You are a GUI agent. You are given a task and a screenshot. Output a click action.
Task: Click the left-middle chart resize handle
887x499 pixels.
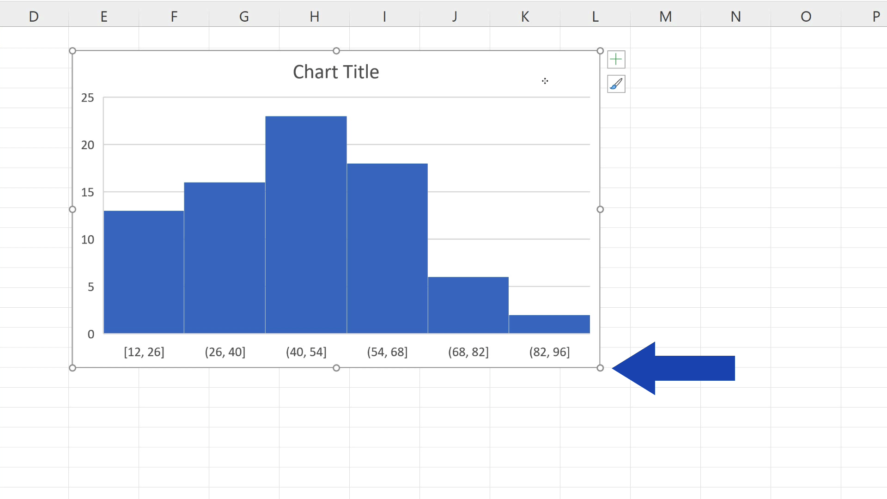pos(73,209)
